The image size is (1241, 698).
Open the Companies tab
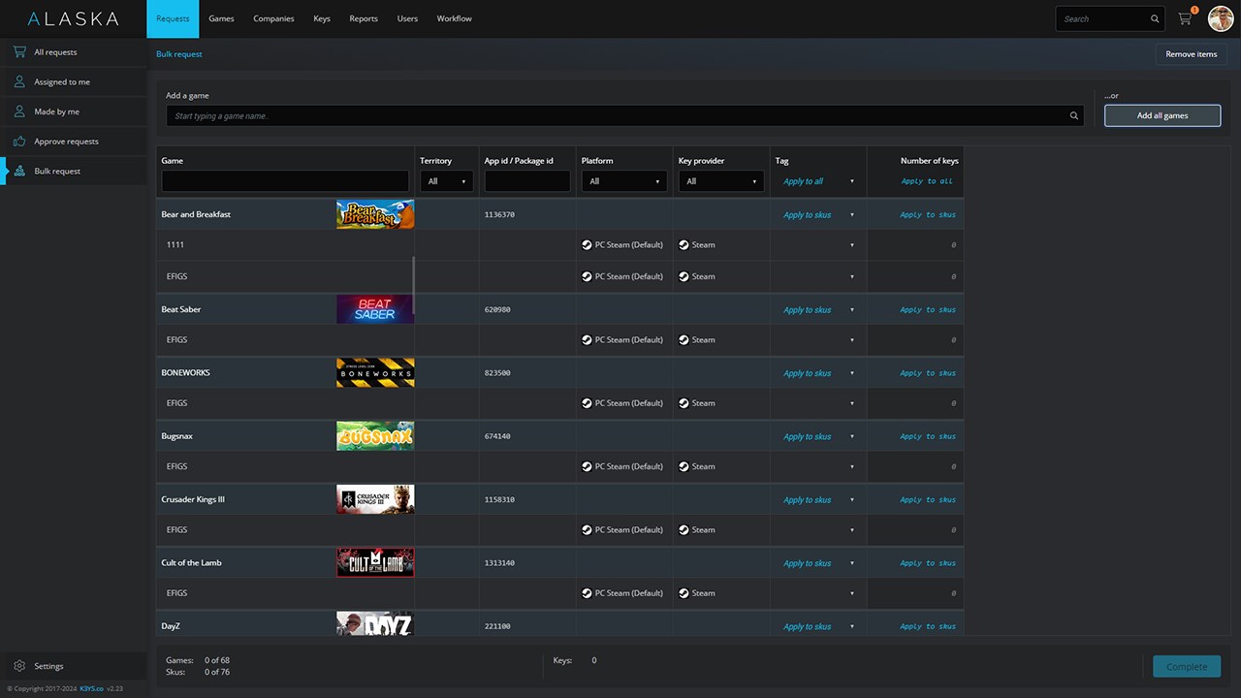(273, 18)
